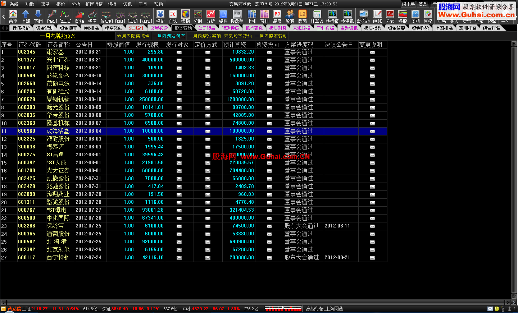The height and width of the screenshot is (313, 518).
Task: Click the horizontal scrollbar left arrow
Action: point(4,303)
